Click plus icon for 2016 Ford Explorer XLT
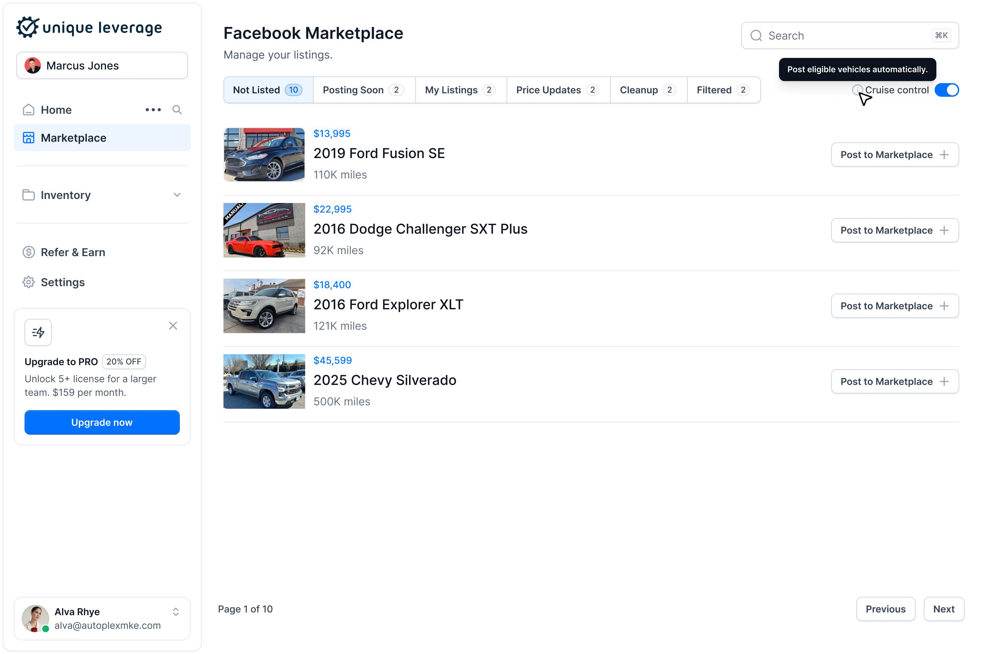 tap(944, 306)
